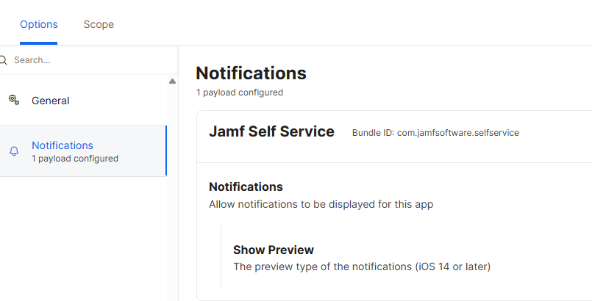This screenshot has height=301, width=592.
Task: Open the Scope tab
Action: [x=99, y=24]
